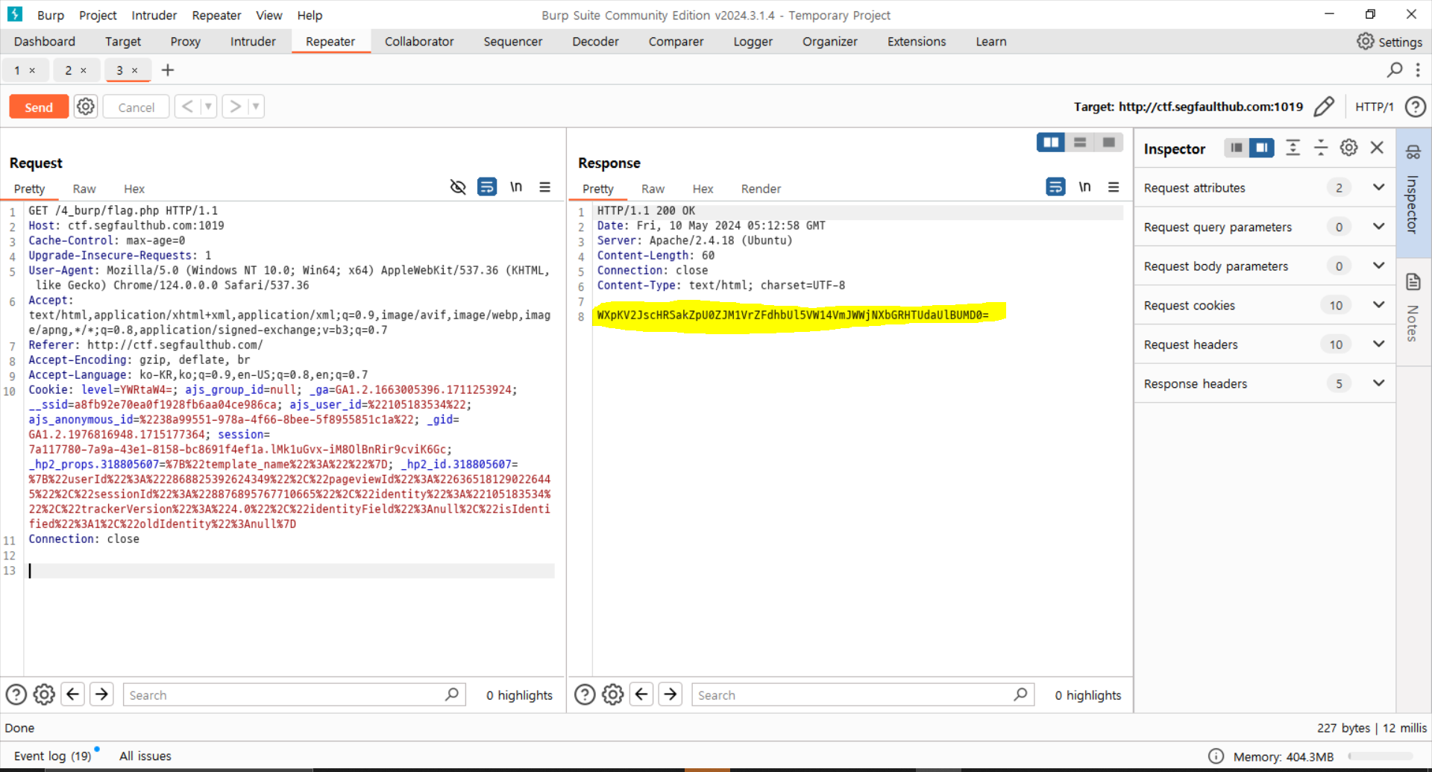Switch to the Decoder tab
This screenshot has height=772, width=1432.
[x=595, y=42]
